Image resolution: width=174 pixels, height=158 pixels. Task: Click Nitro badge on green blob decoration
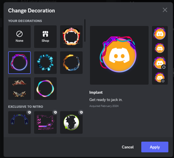tap(81, 112)
